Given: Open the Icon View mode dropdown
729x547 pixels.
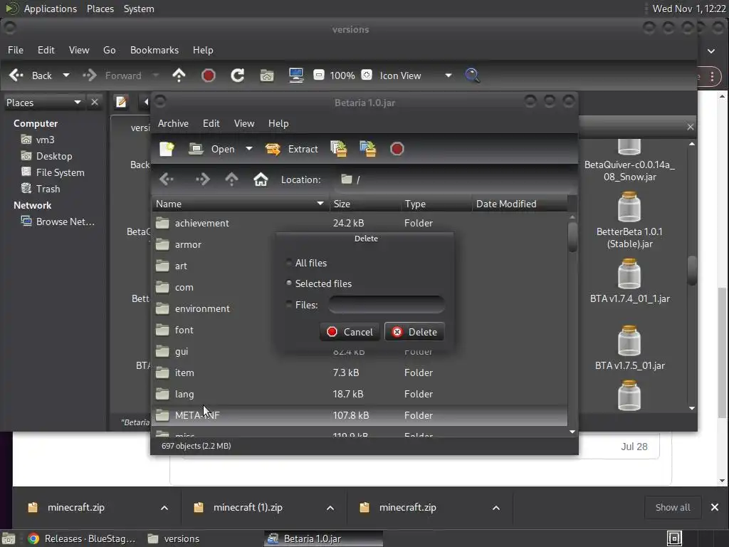Looking at the screenshot, I should click(x=415, y=75).
